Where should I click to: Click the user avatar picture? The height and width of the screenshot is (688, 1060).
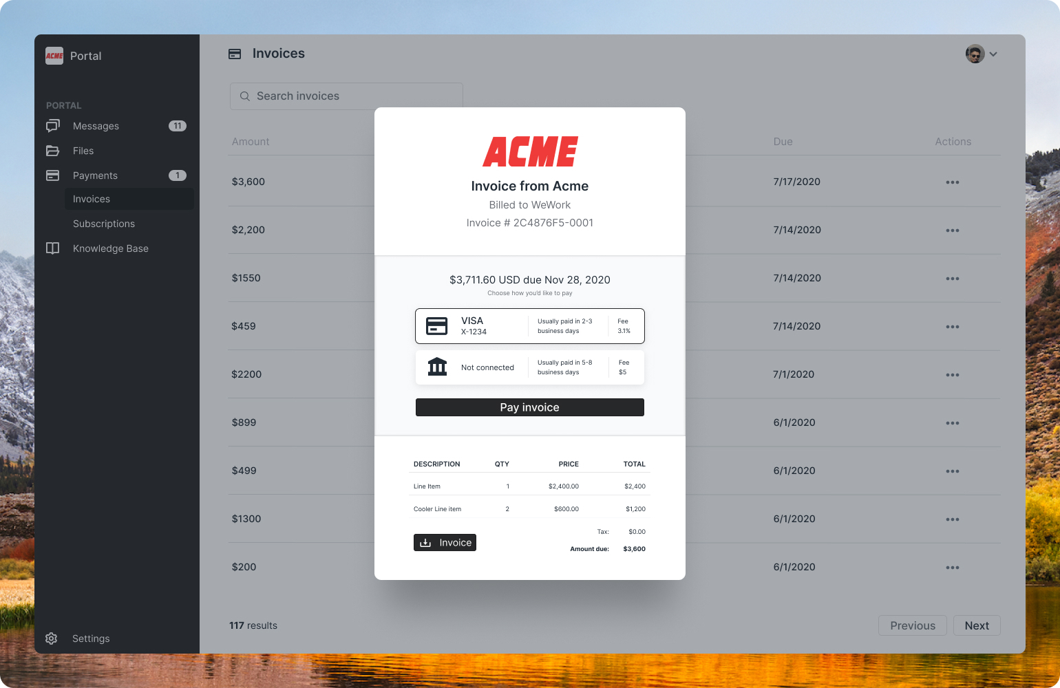point(975,54)
